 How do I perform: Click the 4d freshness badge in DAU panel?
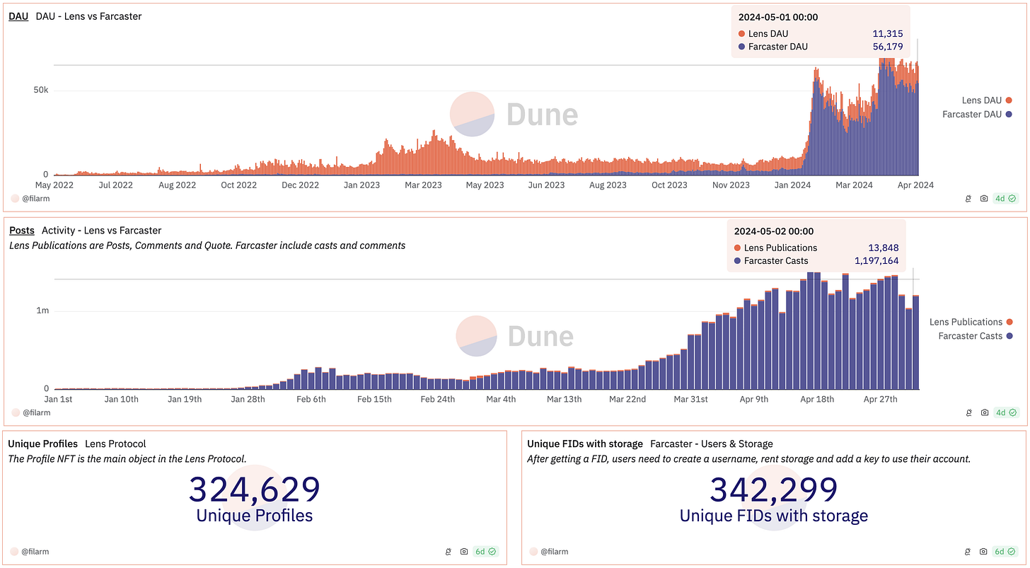(1006, 199)
